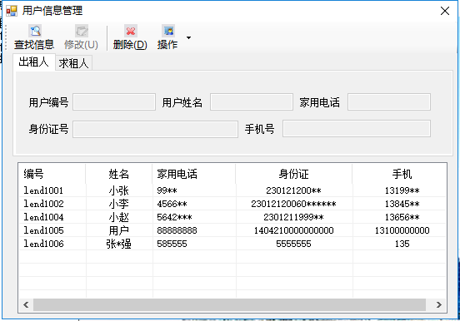
Task: Switch to the 求租人 tab
Action: 73,63
